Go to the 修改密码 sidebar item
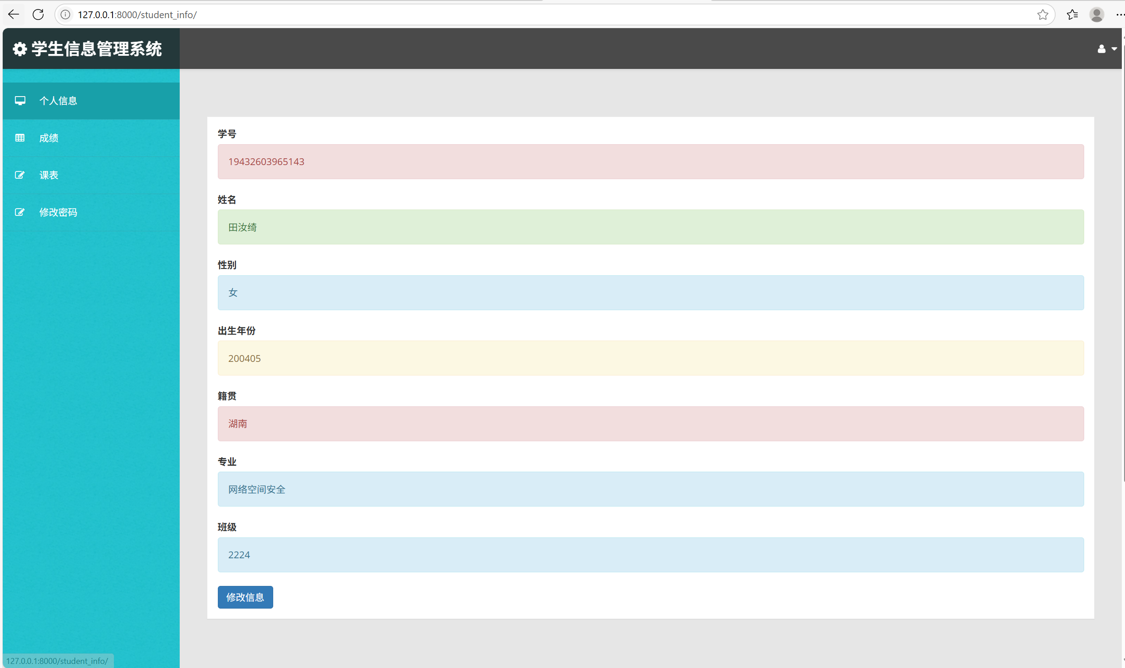This screenshot has height=668, width=1125. tap(58, 212)
